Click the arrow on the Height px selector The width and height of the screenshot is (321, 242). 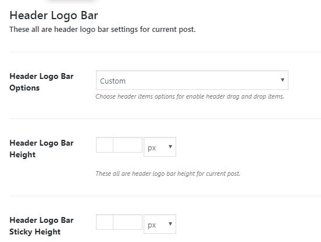[170, 146]
